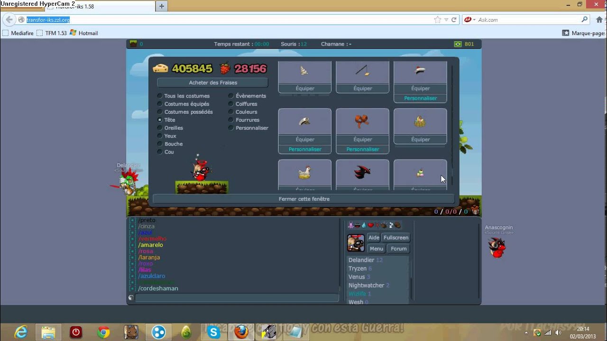Click 'Acheter des Fraises' button

point(213,83)
